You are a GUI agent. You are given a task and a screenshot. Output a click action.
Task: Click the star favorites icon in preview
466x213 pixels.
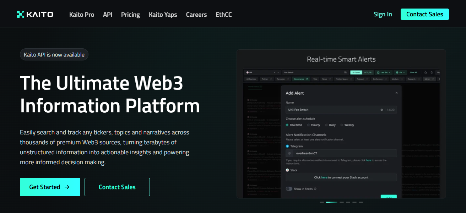[x=426, y=72]
